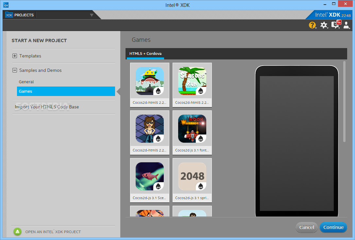Switch to the HTML5 + Cordova tab
355x240 pixels.
(145, 54)
